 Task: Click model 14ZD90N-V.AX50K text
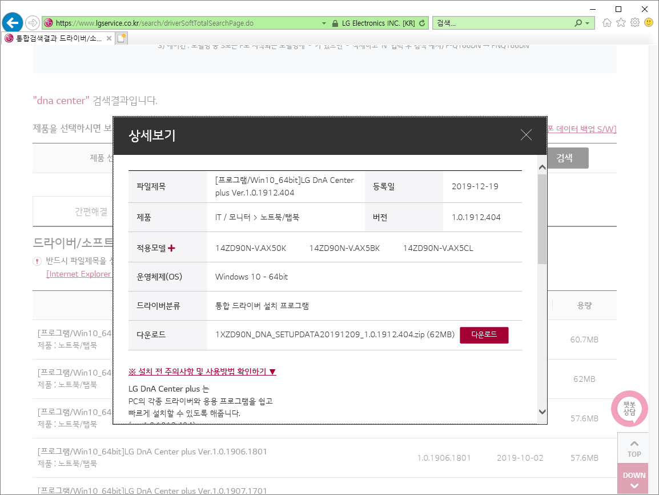[x=251, y=248]
